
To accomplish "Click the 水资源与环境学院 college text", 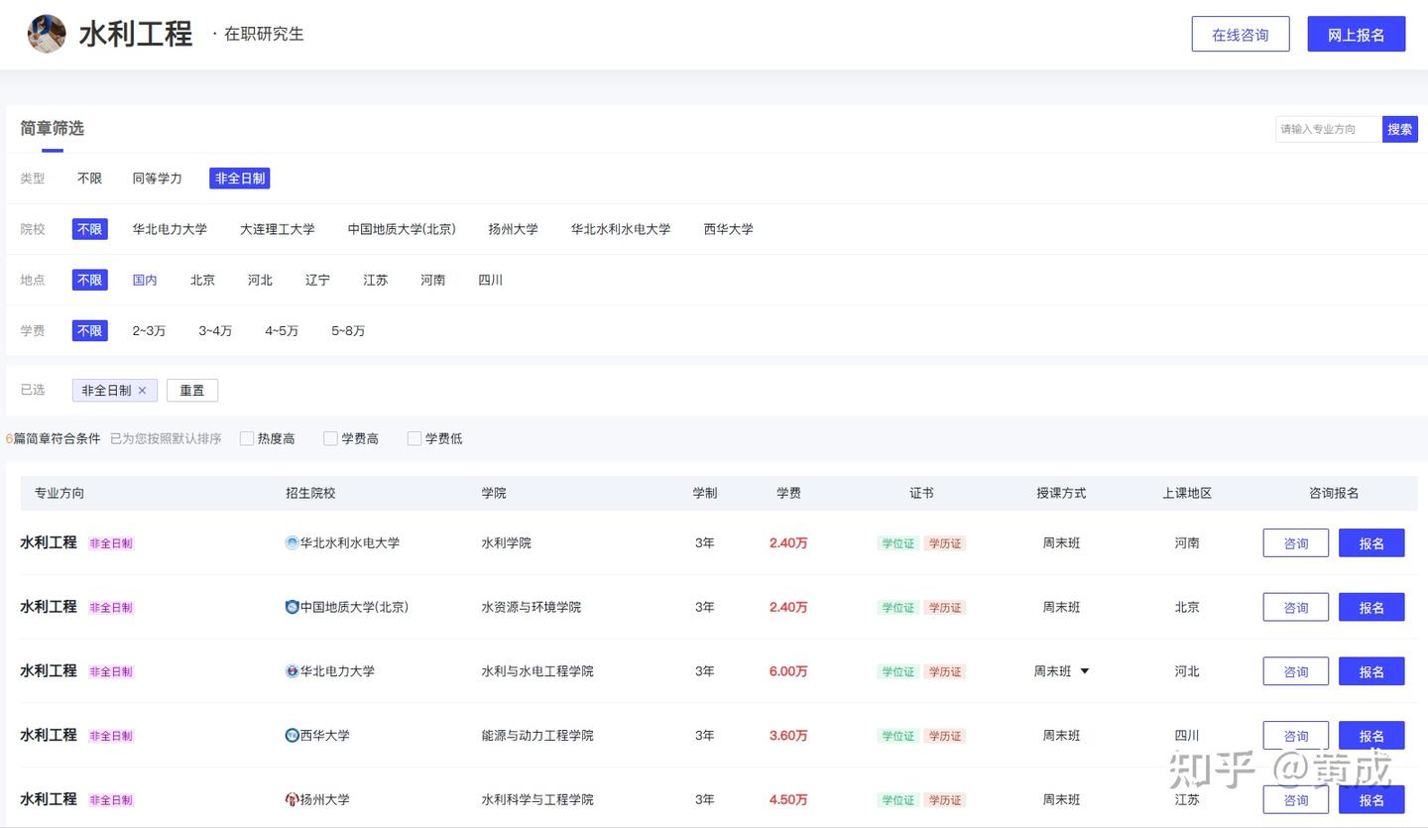I will [x=532, y=607].
